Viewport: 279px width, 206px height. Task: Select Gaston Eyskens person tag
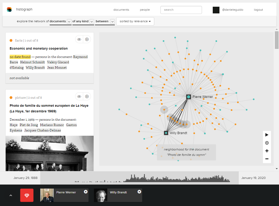(71, 125)
